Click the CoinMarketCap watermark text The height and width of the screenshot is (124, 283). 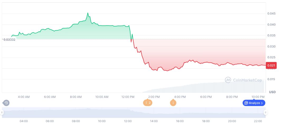click(247, 80)
